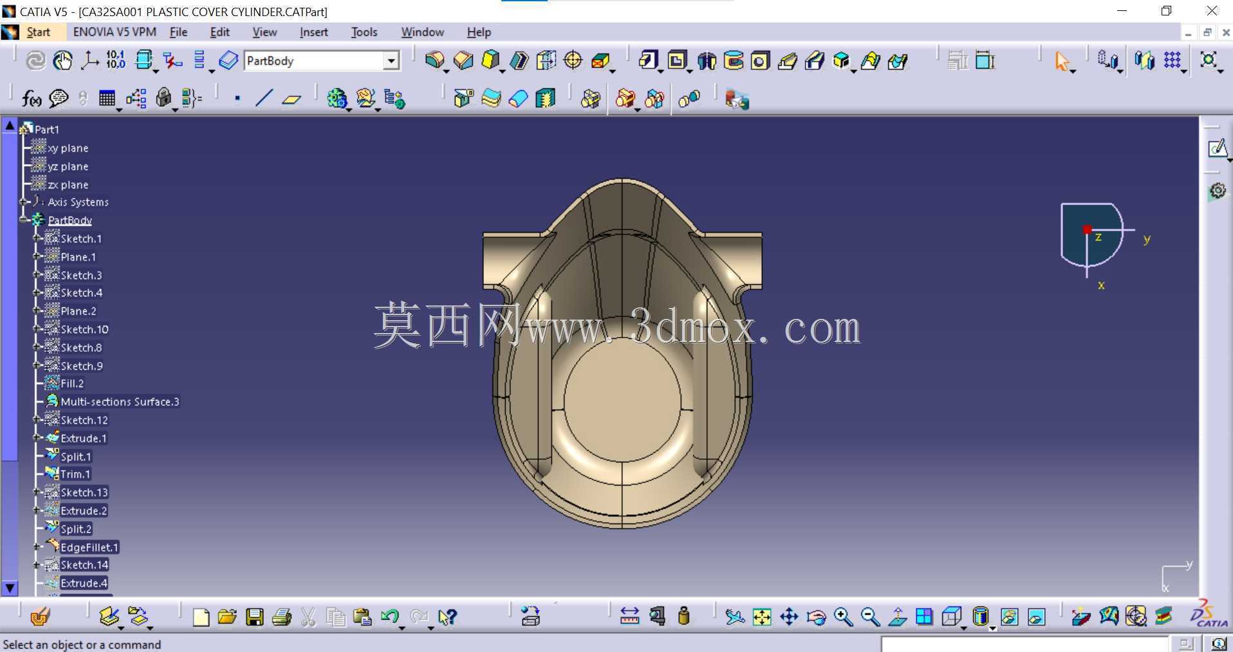Open the view mode dropdown arrow
Screen dimensions: 1233x652
pyautogui.click(x=992, y=628)
